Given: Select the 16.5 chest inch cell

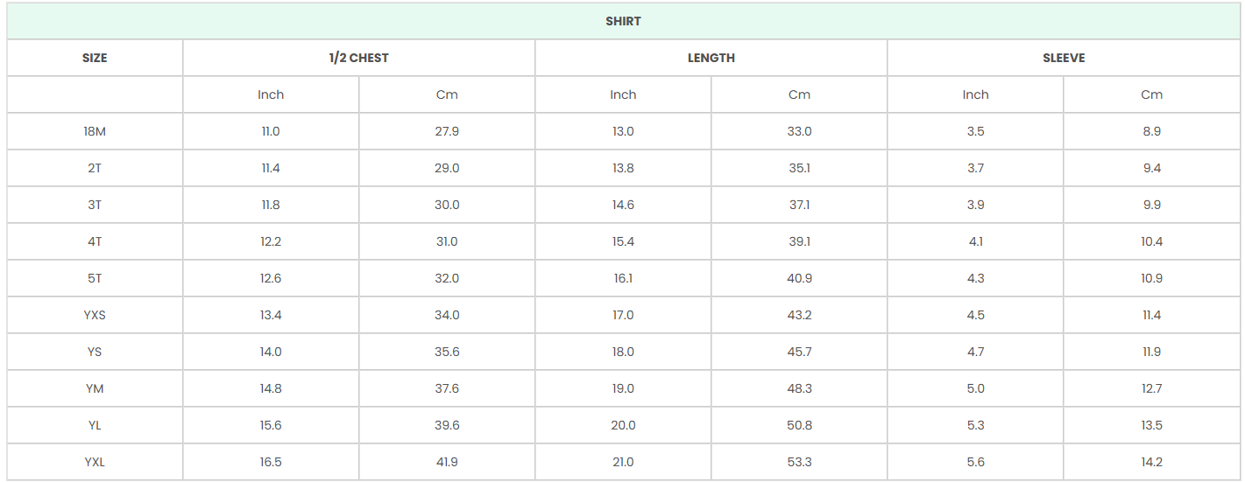Looking at the screenshot, I should [271, 462].
